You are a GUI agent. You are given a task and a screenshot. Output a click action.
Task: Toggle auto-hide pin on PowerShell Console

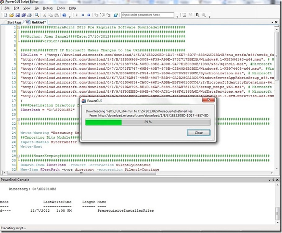click(273, 180)
